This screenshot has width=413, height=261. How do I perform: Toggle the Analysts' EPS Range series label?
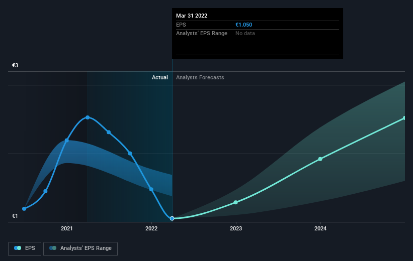[86, 248]
